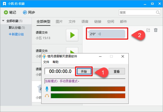Screen dimensions: 163x112
Task: Click the 当前模式: 手动录音模式 status text
Action: tap(62, 81)
